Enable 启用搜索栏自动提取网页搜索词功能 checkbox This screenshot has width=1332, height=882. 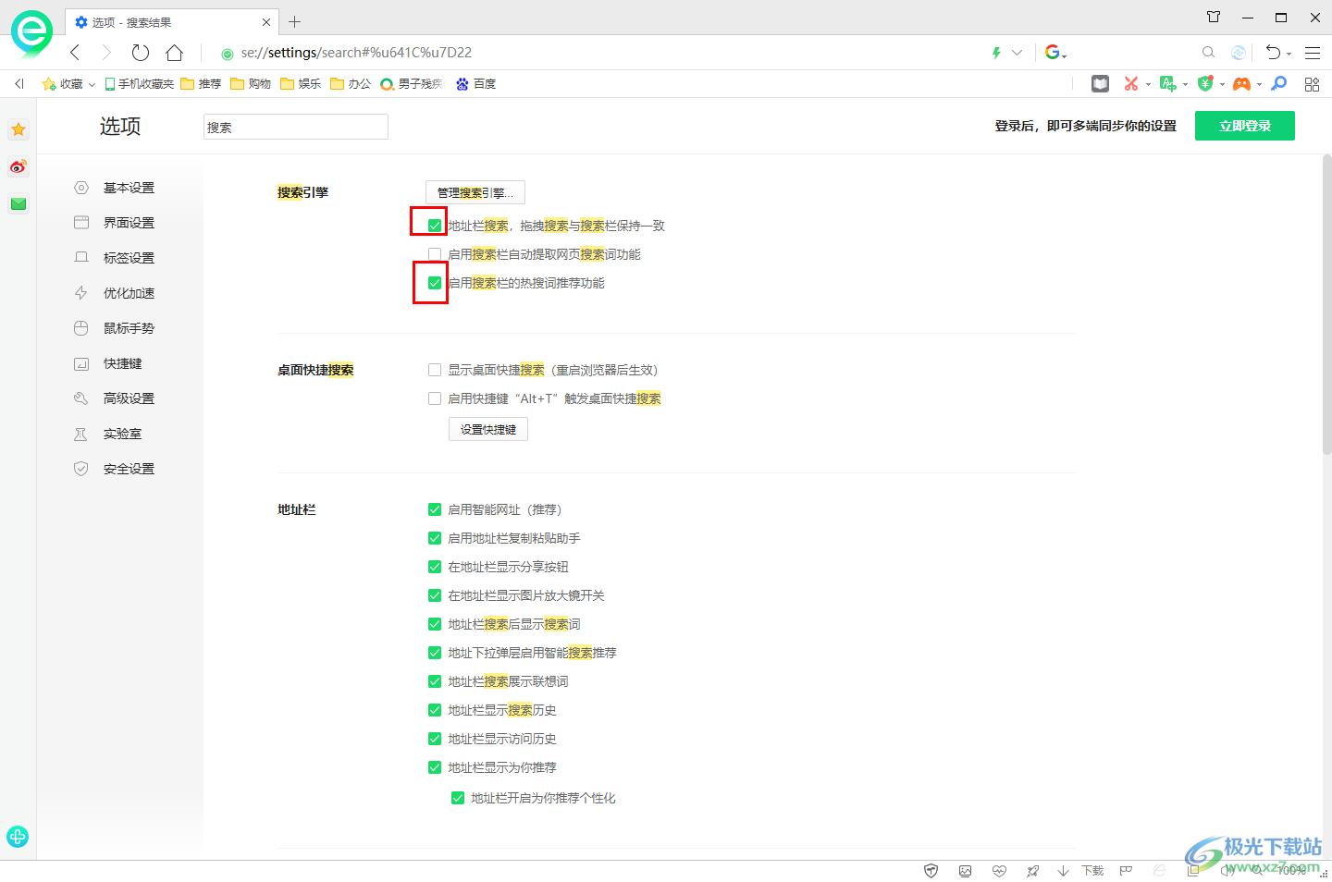[x=435, y=254]
